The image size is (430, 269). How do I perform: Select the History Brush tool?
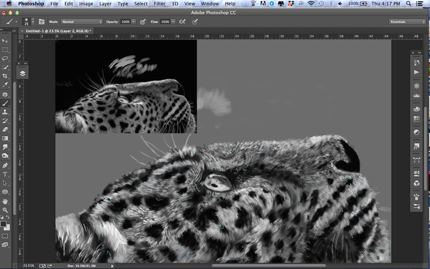point(5,121)
